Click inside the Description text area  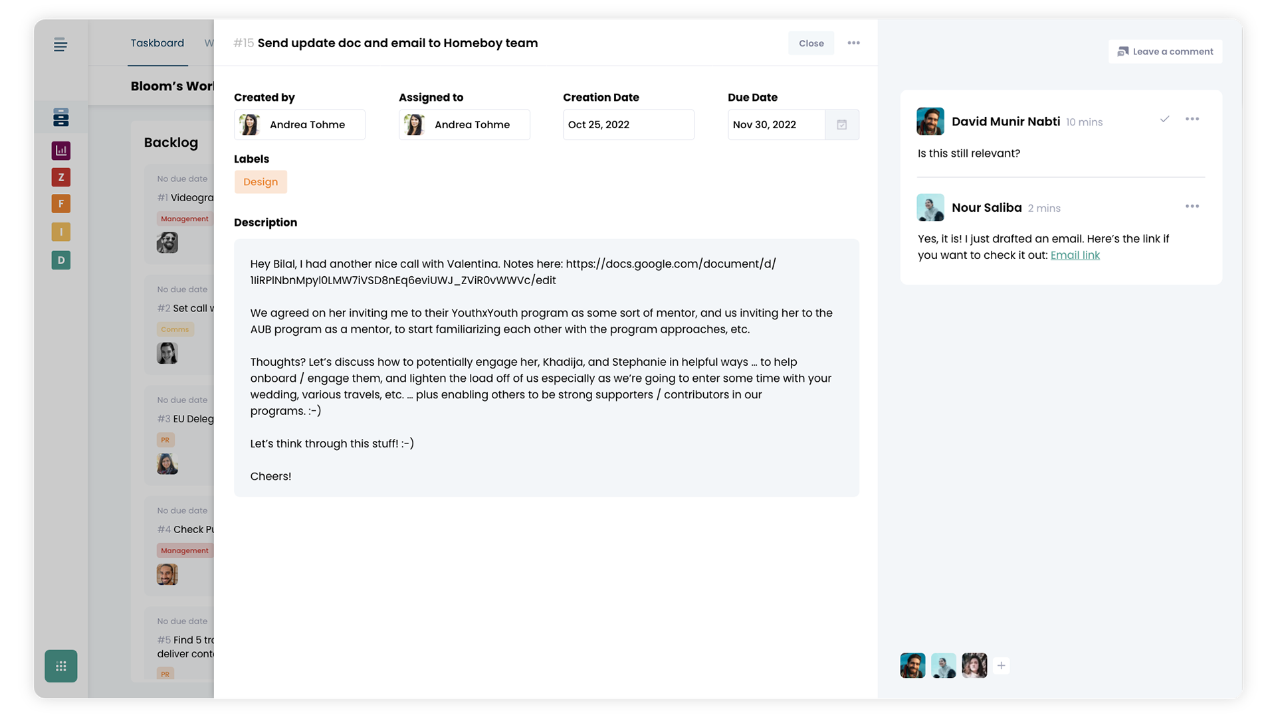(x=546, y=368)
